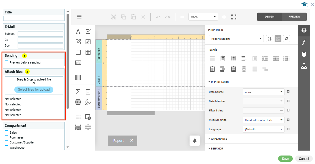The image size is (315, 164).
Task: Select the Picture Box tool in toolbox
Action: (88, 42)
